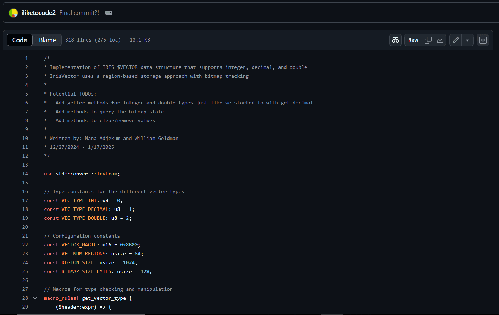Open the iliketocode2 profile link

pos(38,13)
